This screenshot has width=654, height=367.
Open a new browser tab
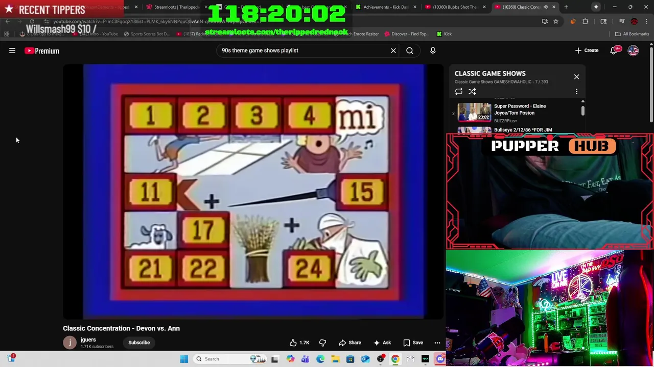pos(566,7)
